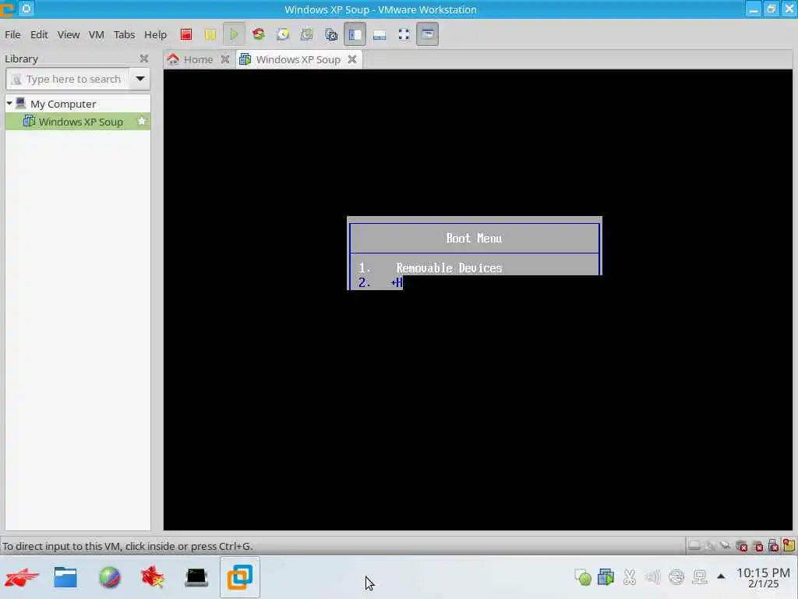798x599 pixels.
Task: Click the Take Snapshot clock icon
Action: point(283,34)
